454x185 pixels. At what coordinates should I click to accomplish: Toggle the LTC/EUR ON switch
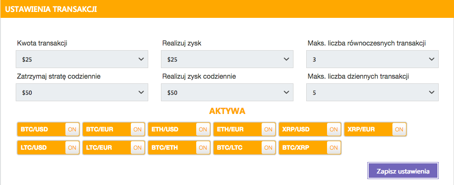point(137,148)
